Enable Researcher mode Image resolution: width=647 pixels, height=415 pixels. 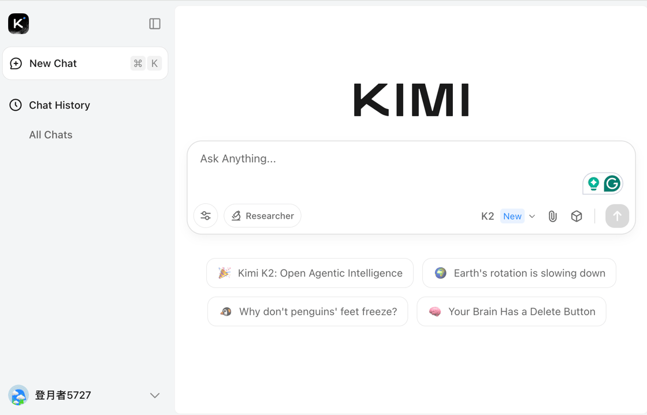point(262,215)
